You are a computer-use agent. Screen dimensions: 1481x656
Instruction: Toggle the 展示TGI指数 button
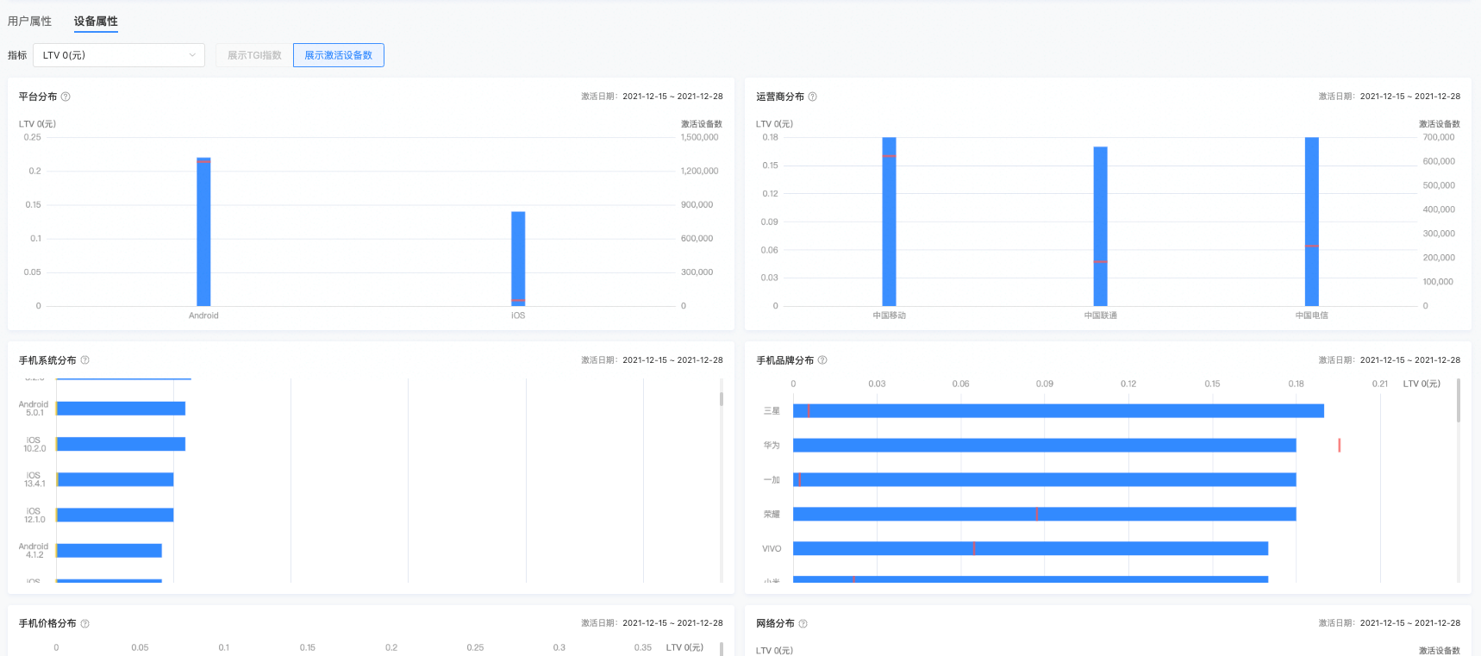tap(254, 55)
